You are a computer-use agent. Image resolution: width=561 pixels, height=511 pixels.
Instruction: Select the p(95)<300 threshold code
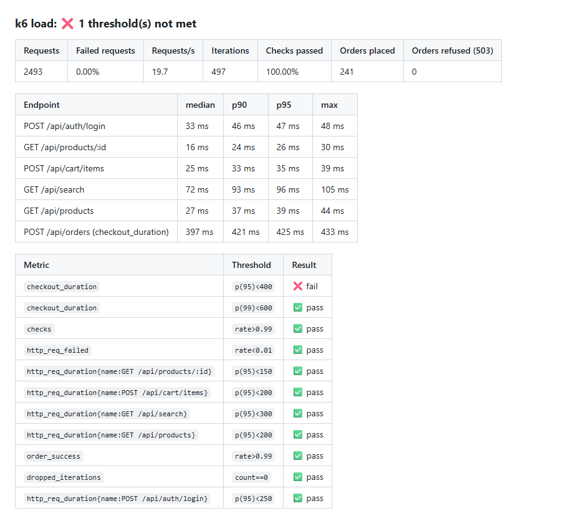pos(253,414)
